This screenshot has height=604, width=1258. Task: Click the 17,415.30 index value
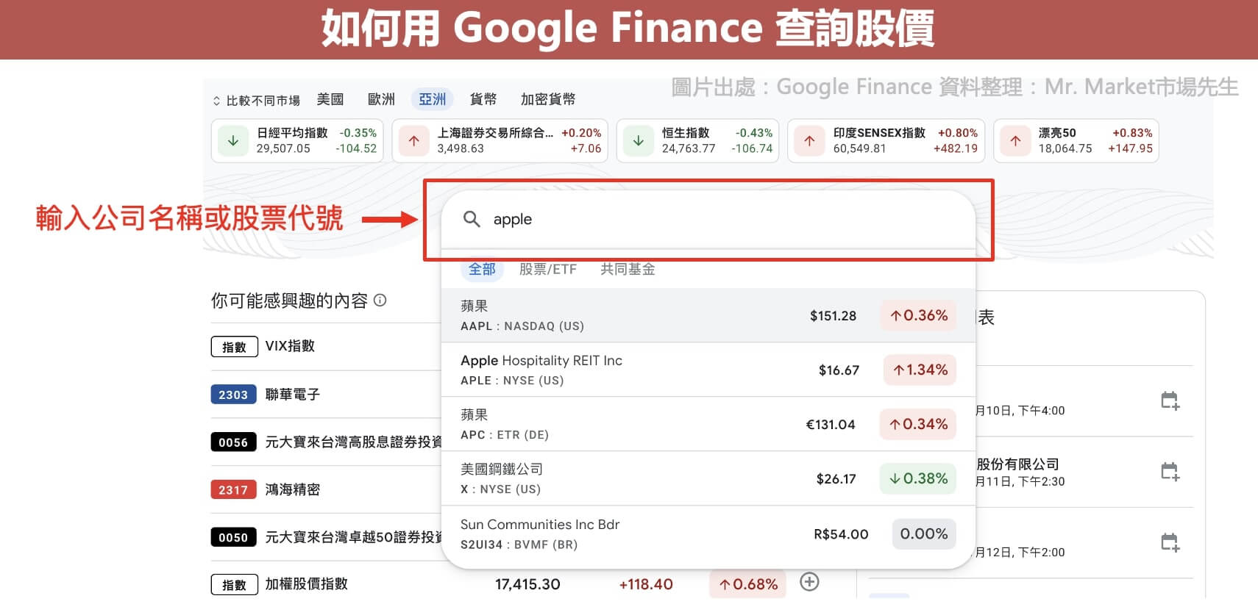[527, 584]
